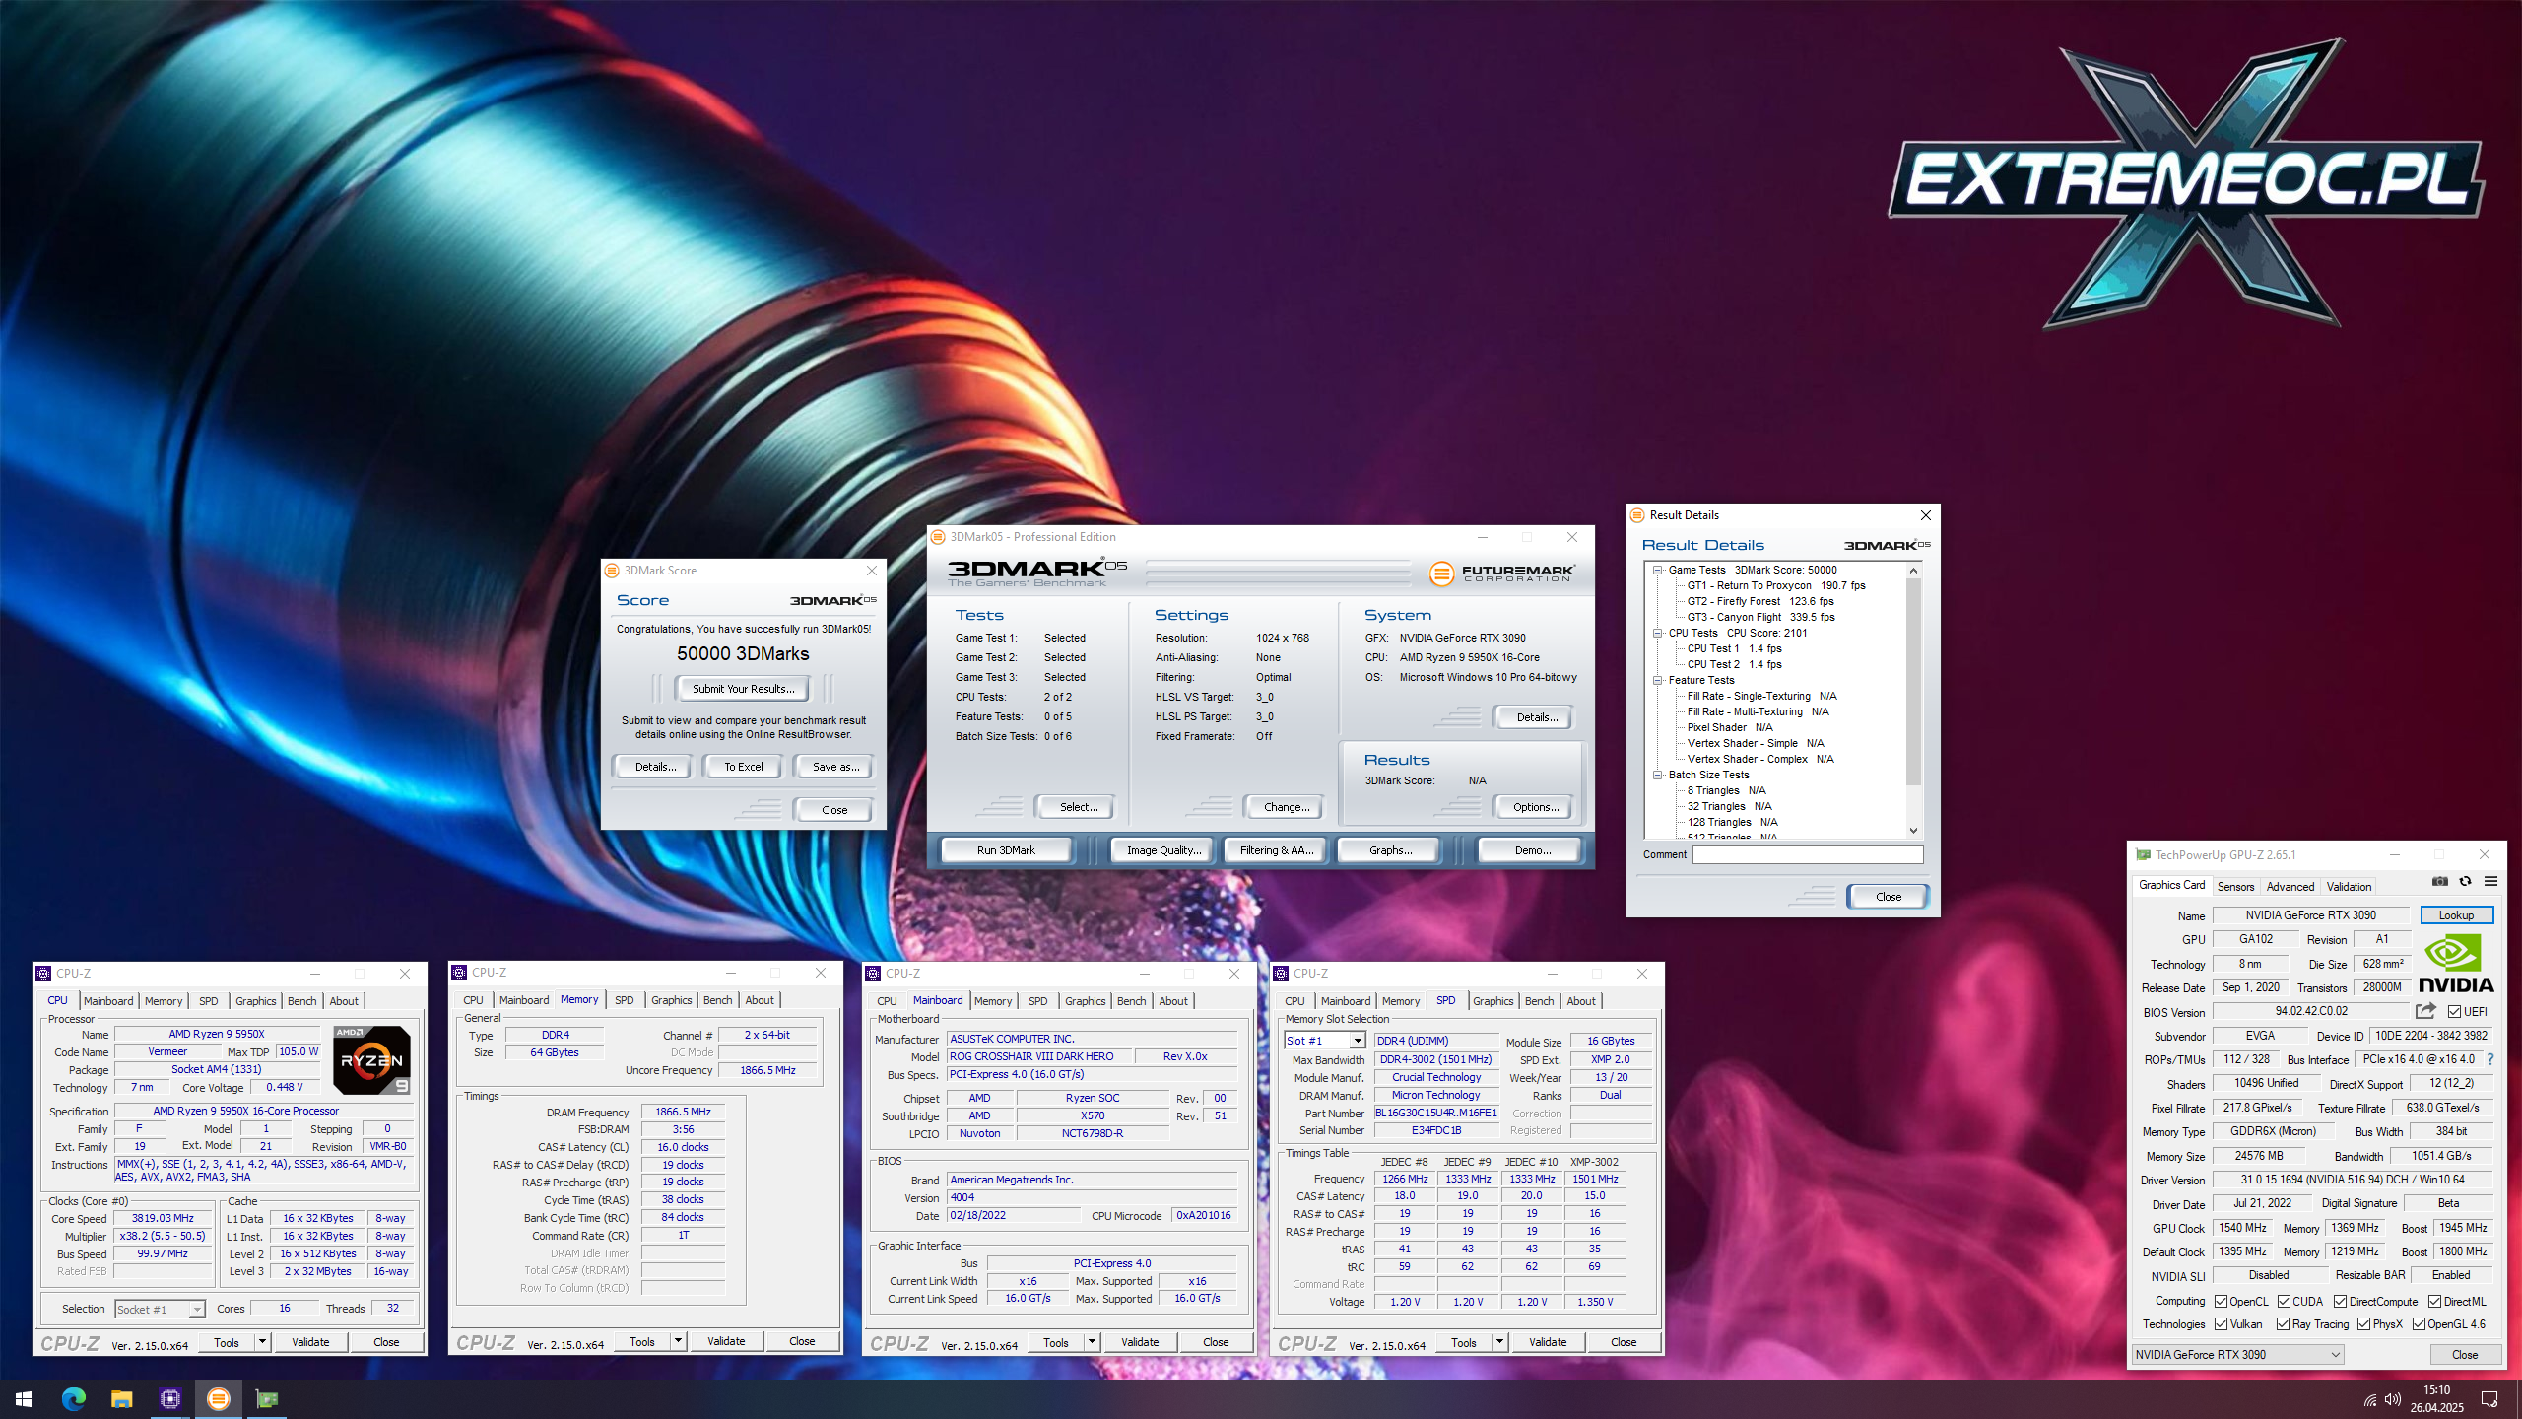Collapse the Game Tests tree node
The height and width of the screenshot is (1419, 2522).
(1658, 570)
